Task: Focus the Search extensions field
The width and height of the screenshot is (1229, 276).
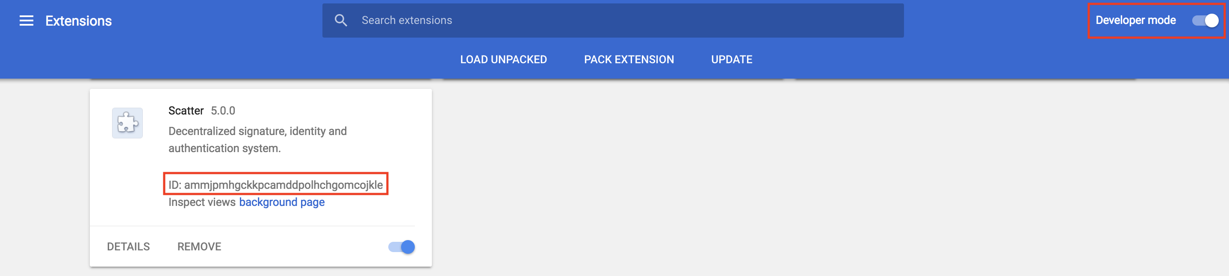Action: (613, 21)
